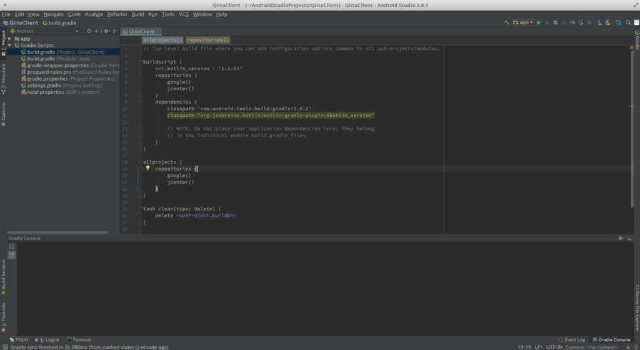640x350 pixels.
Task: Click the scroll-from-source target icon
Action: [89, 31]
